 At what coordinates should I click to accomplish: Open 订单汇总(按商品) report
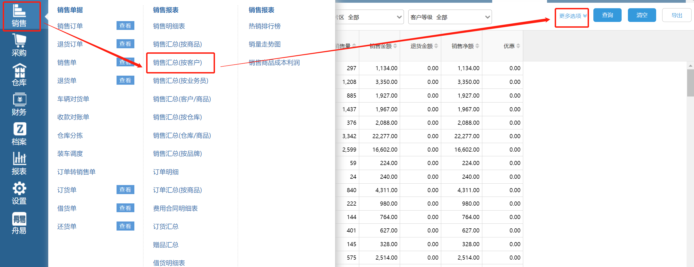(x=177, y=190)
